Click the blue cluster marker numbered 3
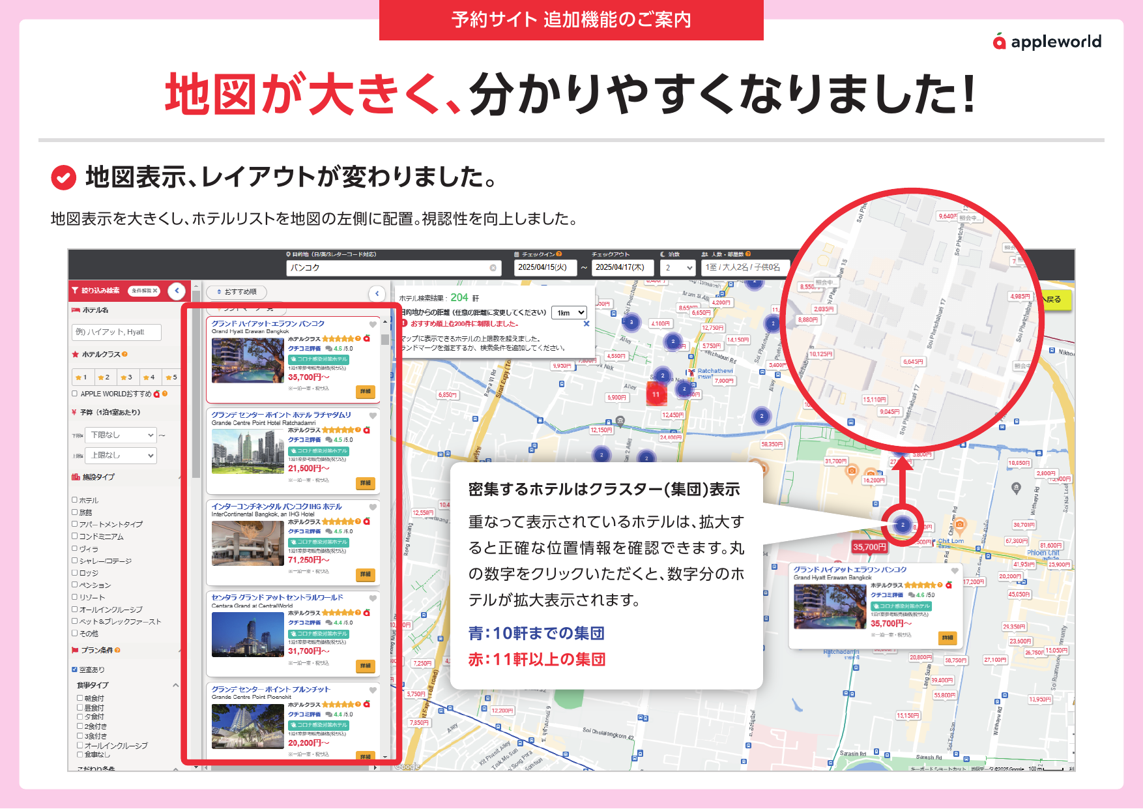1143x809 pixels. [x=631, y=322]
